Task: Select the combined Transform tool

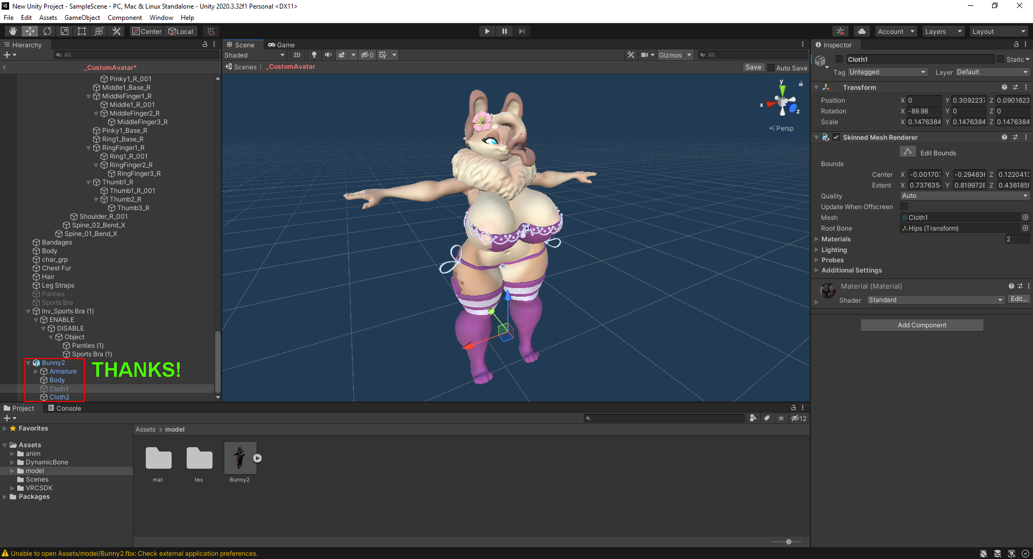Action: (x=99, y=31)
